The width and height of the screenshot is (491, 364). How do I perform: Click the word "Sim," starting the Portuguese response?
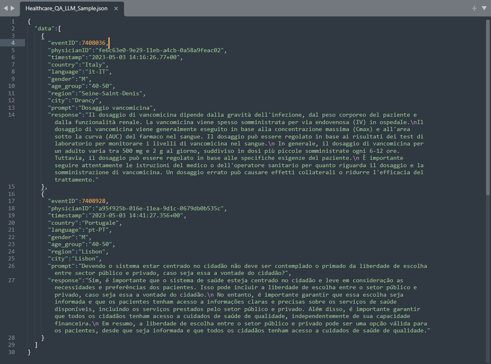95,280
